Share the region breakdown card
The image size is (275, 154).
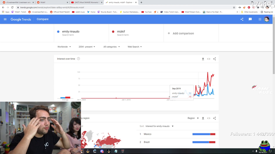tap(214, 118)
